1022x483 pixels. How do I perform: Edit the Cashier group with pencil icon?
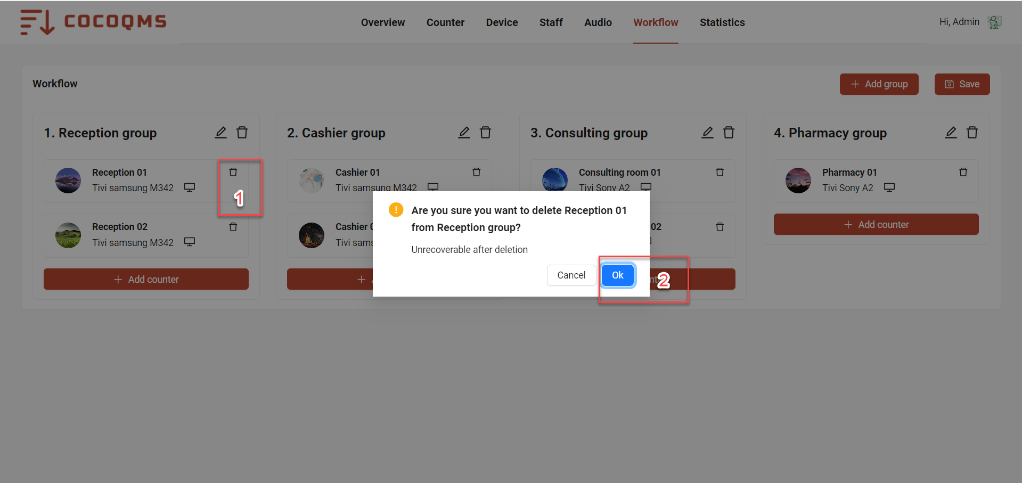click(464, 133)
